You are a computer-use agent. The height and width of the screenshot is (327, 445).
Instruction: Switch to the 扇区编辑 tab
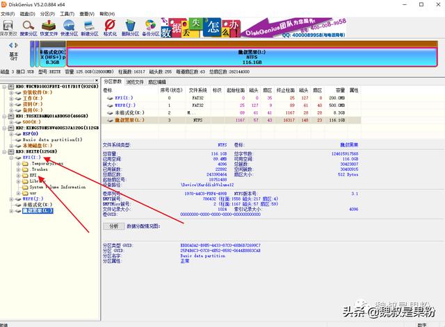(157, 82)
